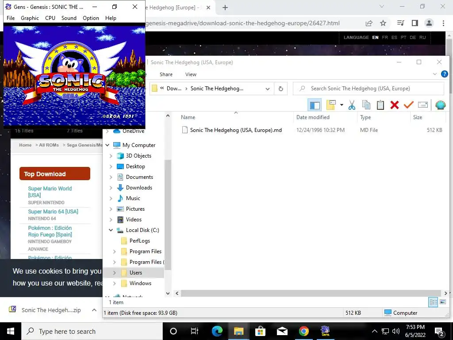Switch to details view button
The image size is (453, 340).
point(433,302)
